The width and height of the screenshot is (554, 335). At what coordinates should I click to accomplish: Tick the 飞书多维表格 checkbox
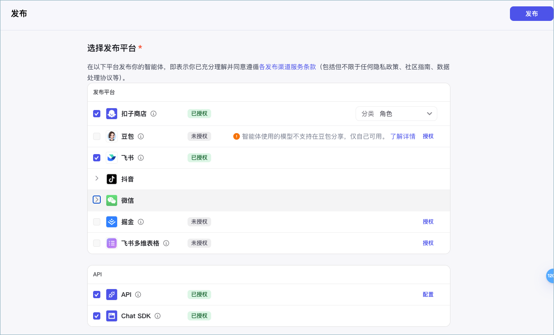click(x=97, y=243)
